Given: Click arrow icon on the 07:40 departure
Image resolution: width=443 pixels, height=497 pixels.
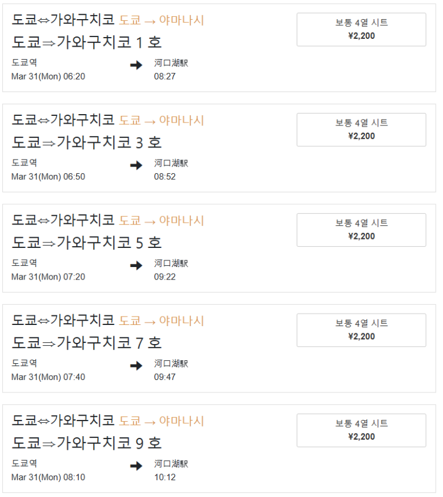Looking at the screenshot, I should pyautogui.click(x=136, y=366).
